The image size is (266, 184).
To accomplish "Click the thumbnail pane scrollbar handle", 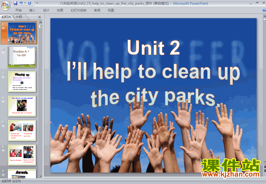I will pyautogui.click(x=40, y=26).
